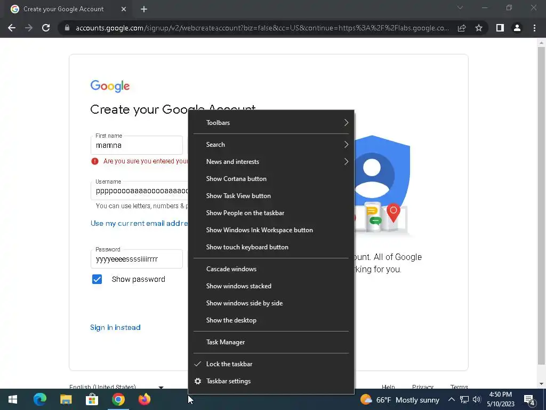546x410 pixels.
Task: Click the volume speaker icon in tray
Action: pos(477,399)
